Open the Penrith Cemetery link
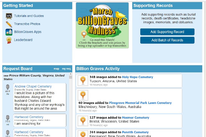 pyautogui.click(x=135, y=132)
